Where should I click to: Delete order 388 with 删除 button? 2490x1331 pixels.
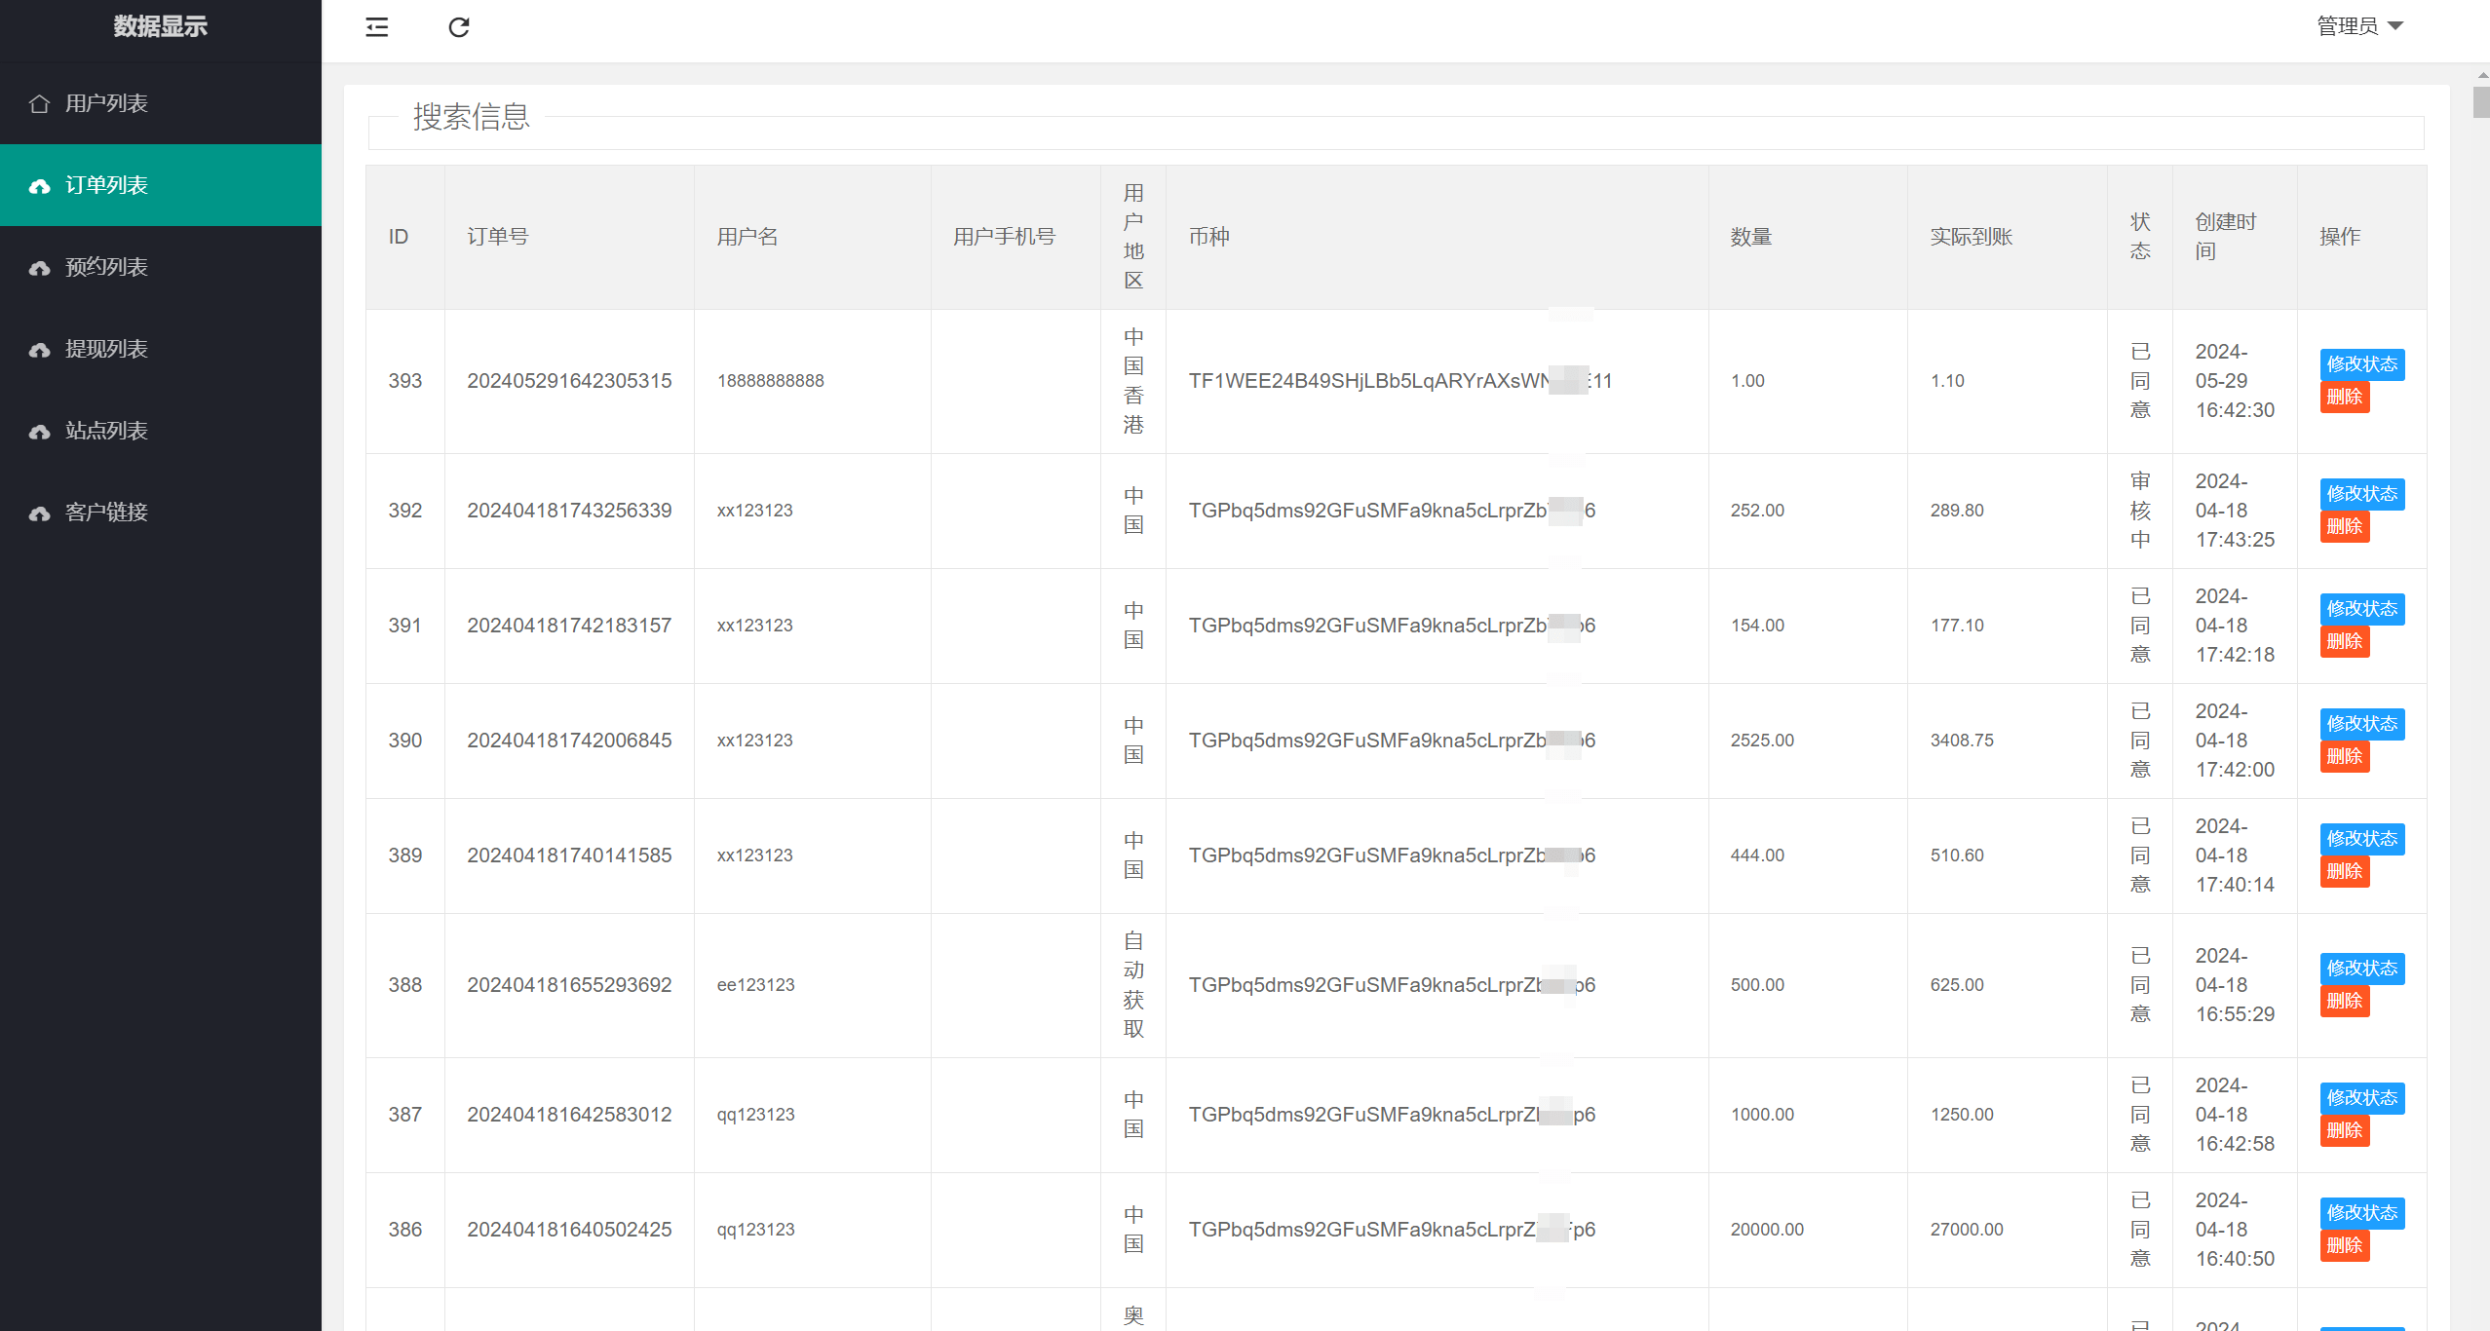[2344, 1002]
